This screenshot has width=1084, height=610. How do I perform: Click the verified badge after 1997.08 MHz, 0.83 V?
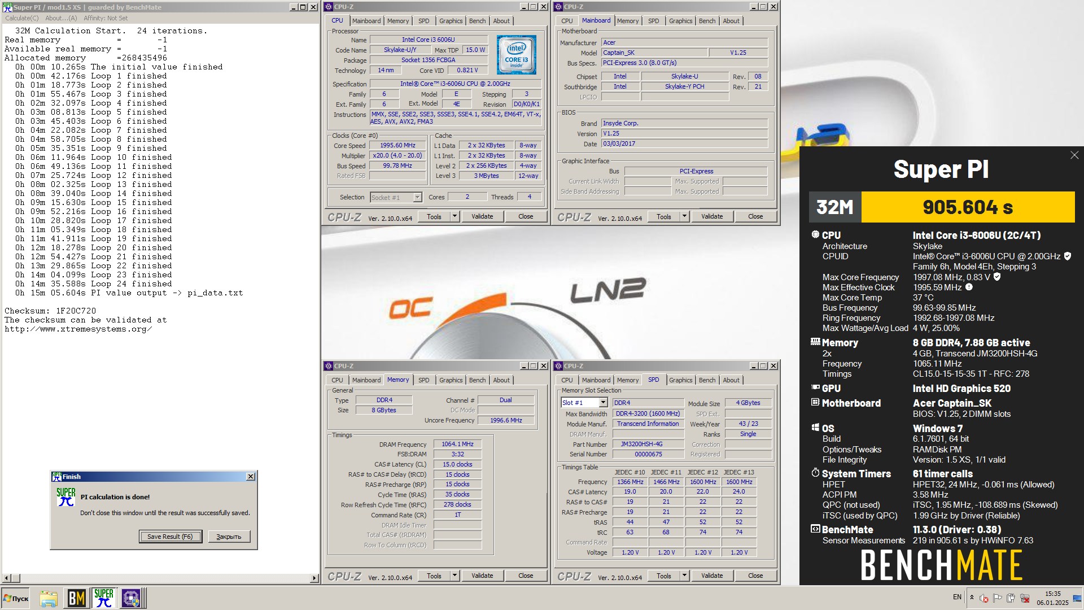pos(997,277)
